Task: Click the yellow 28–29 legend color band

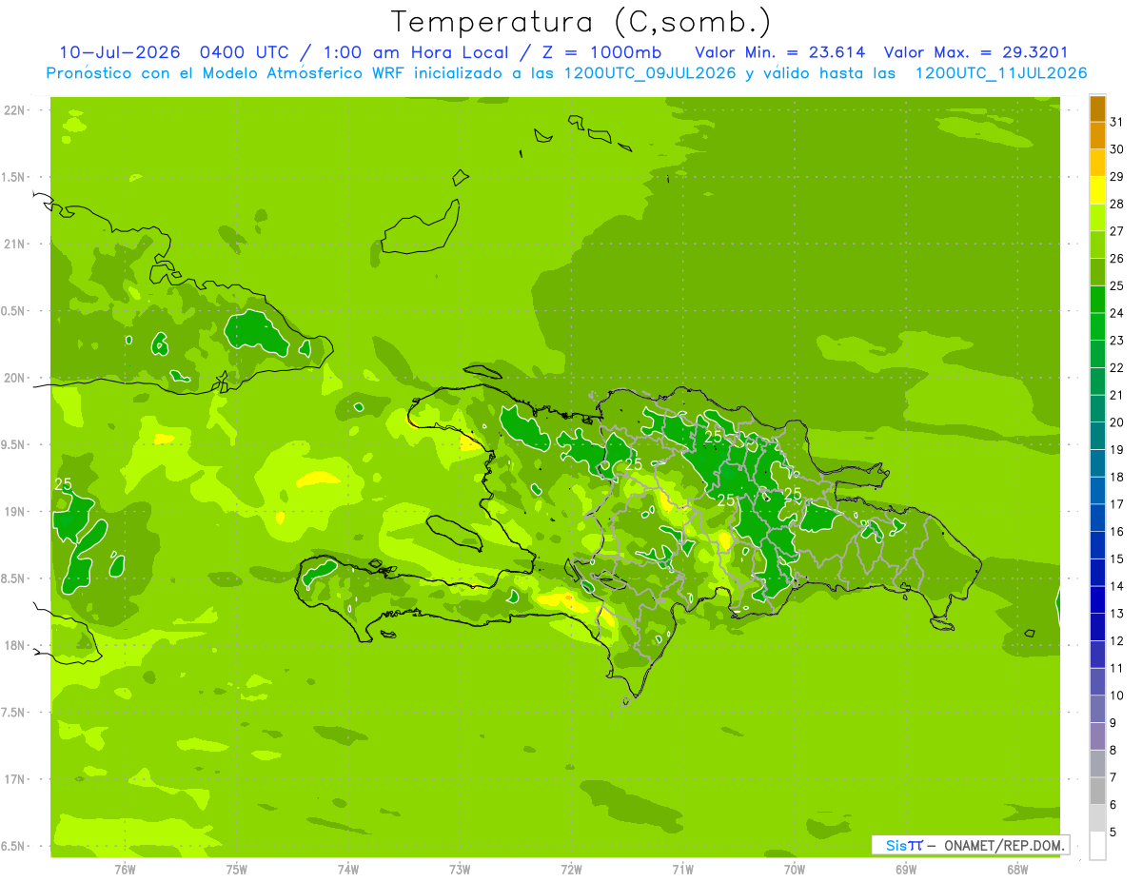Action: click(1097, 190)
